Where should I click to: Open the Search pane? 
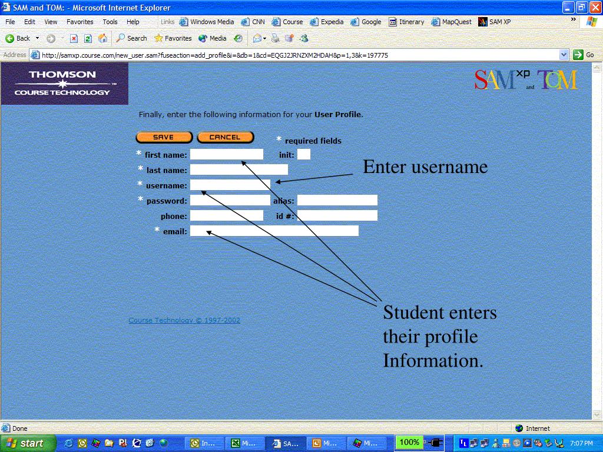(x=131, y=38)
